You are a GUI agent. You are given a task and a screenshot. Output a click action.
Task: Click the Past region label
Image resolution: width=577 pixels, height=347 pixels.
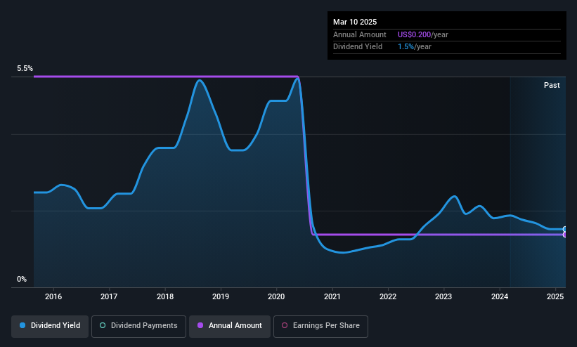point(552,86)
